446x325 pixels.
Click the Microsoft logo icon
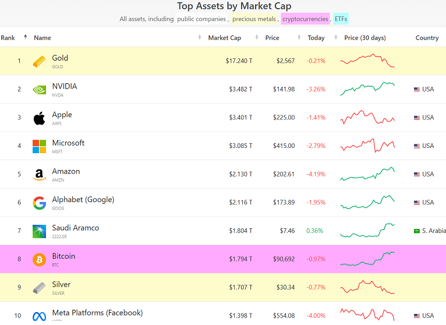(39, 146)
